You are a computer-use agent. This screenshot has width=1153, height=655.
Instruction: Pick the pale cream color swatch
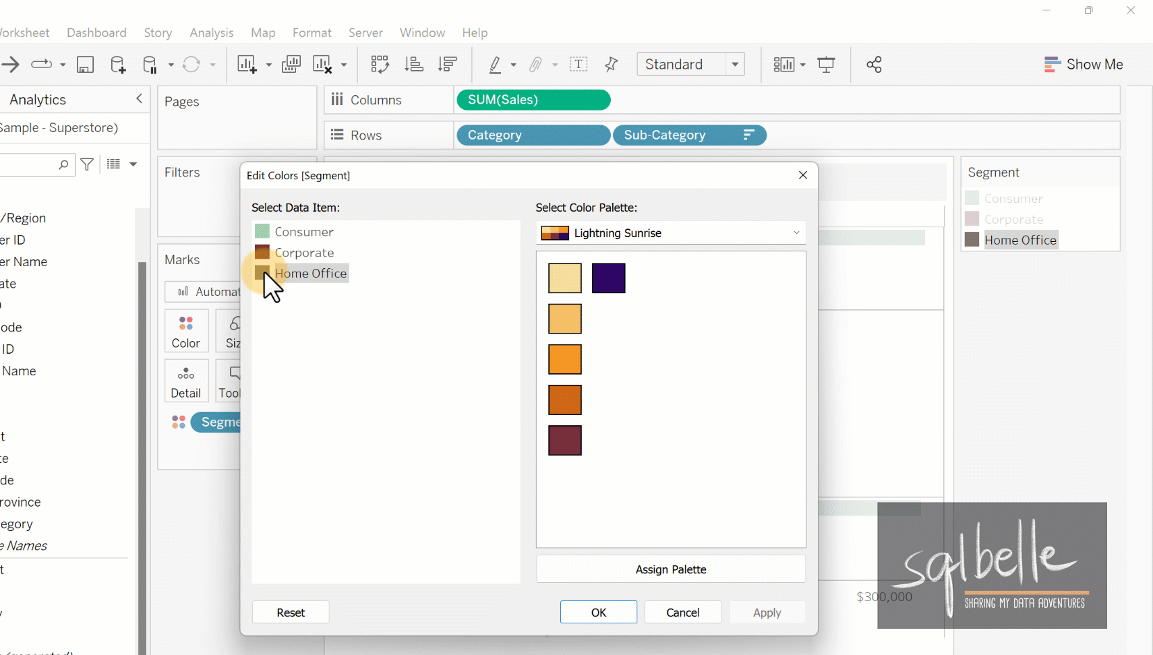565,278
